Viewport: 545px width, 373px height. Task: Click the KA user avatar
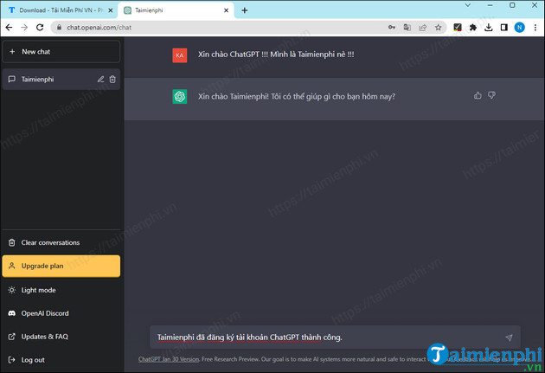coord(180,55)
